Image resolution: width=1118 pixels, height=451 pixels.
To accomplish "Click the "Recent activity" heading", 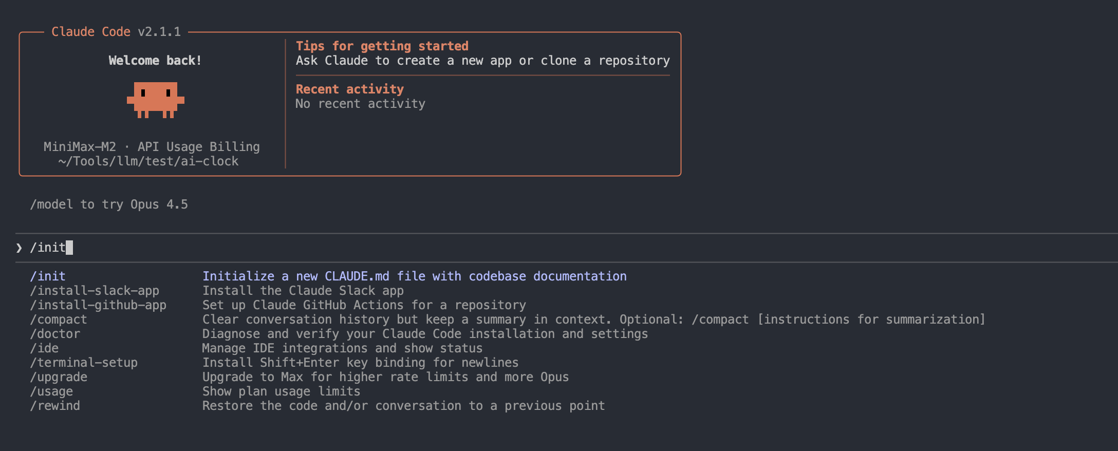I will click(349, 89).
